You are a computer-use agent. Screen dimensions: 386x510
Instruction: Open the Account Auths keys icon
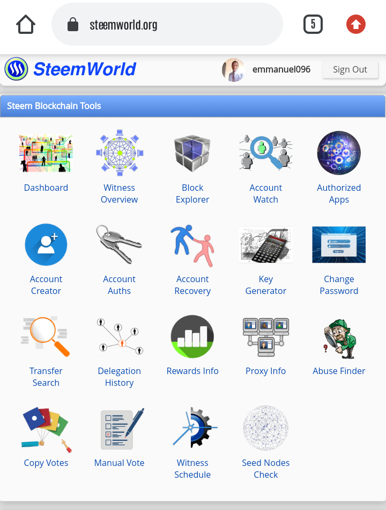120,245
